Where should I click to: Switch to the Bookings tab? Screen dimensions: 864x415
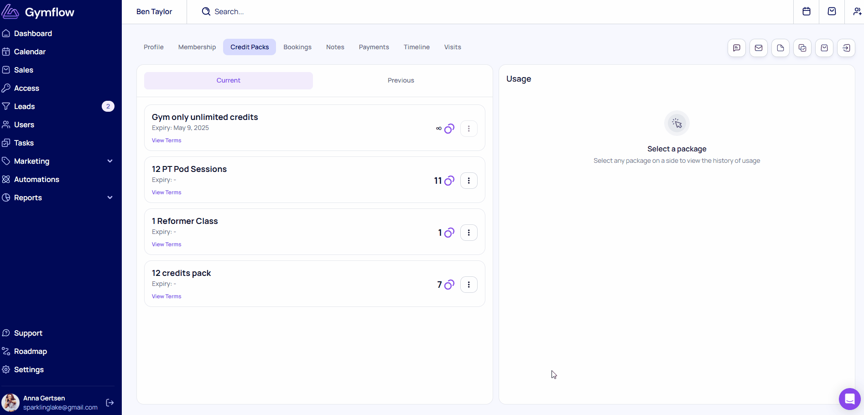pos(297,47)
